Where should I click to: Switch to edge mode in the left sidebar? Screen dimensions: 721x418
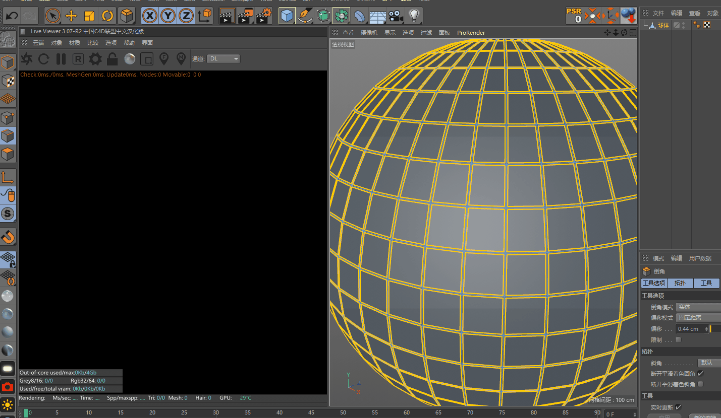8,136
